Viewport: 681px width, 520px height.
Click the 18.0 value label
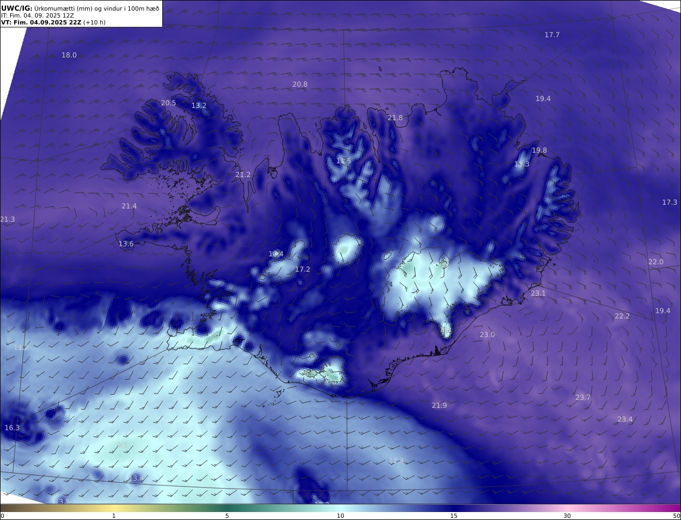69,55
